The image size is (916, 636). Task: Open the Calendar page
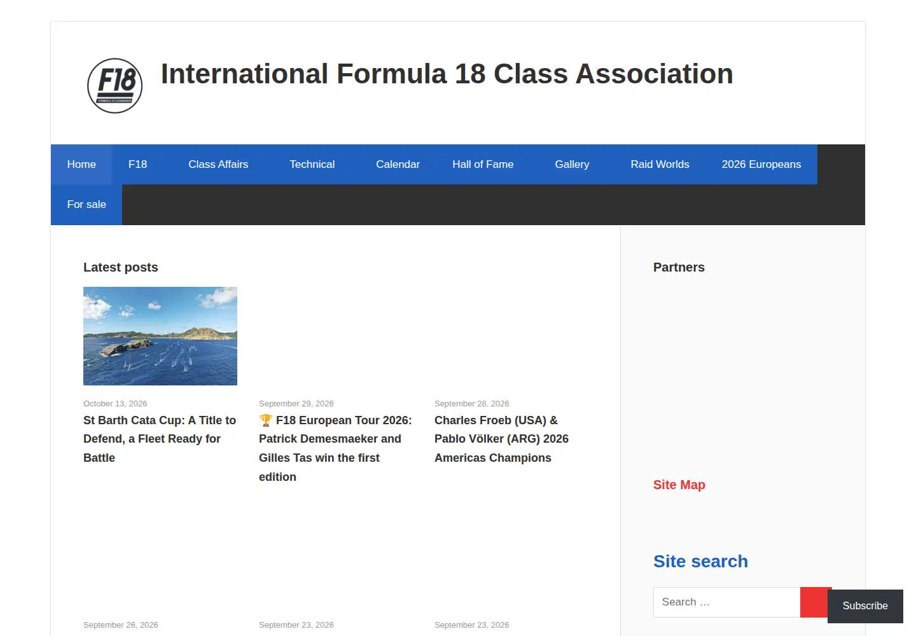click(x=398, y=164)
